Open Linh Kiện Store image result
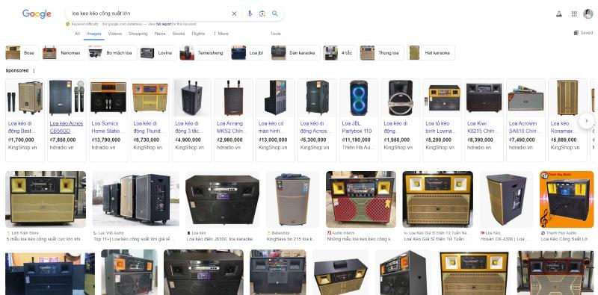Screen dimensions: 598x295 point(46,199)
